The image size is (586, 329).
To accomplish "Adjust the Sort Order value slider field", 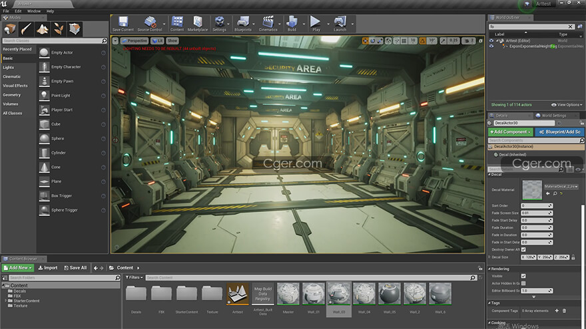I will (537, 205).
